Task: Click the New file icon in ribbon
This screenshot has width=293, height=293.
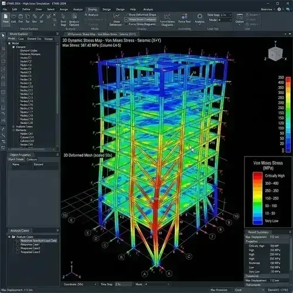Action: (x=6, y=16)
